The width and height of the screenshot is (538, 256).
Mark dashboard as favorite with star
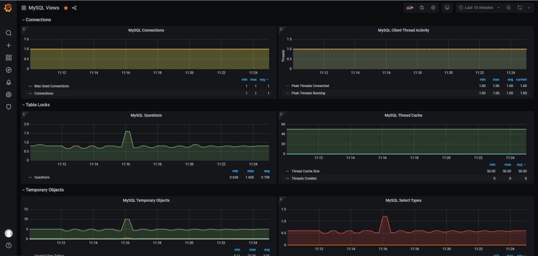pos(66,8)
